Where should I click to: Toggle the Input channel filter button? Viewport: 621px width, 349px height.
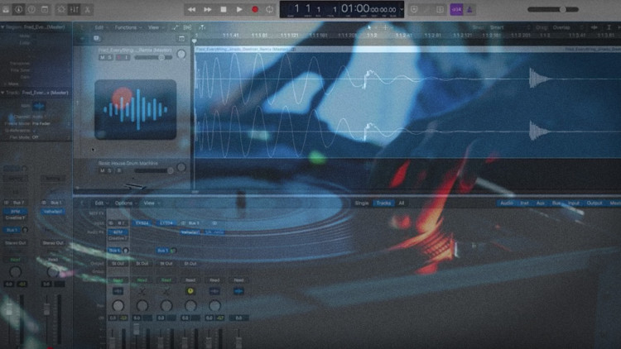tap(574, 203)
